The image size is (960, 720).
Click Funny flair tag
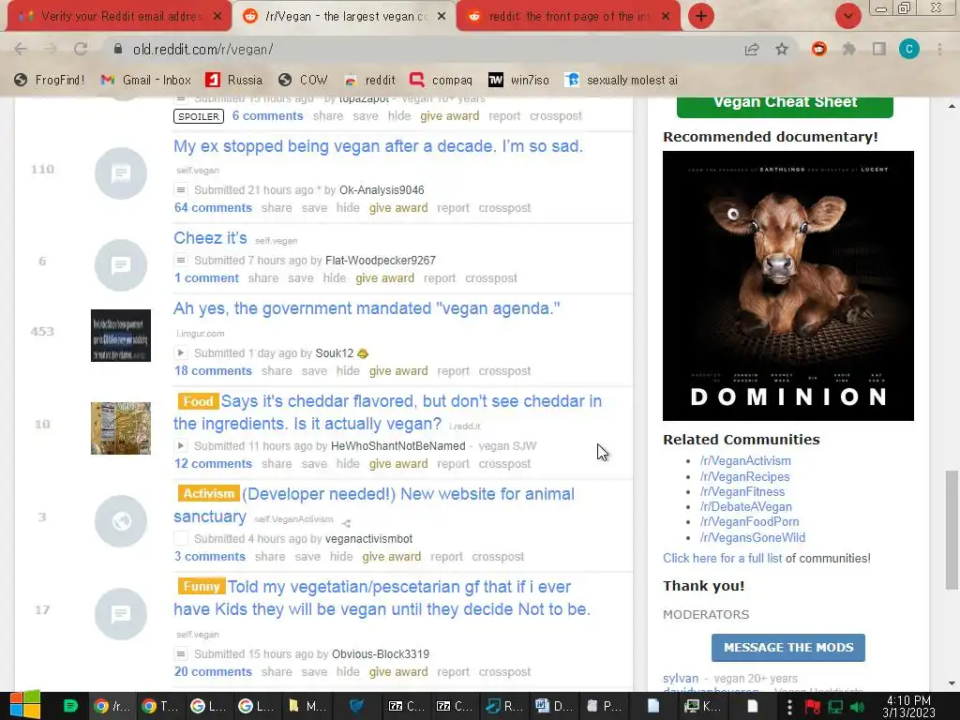[202, 587]
